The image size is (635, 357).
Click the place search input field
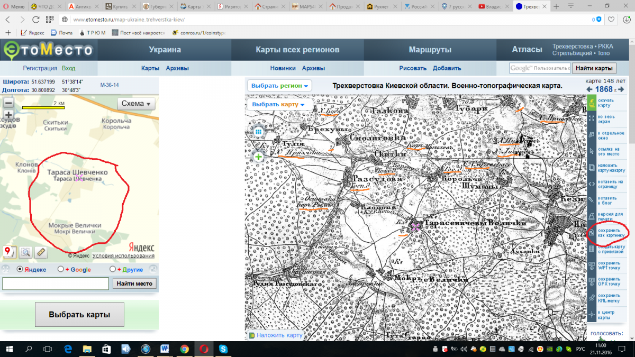(x=56, y=283)
